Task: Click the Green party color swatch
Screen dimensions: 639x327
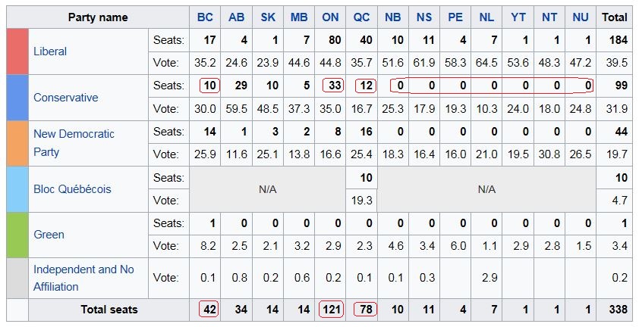Action: (17, 235)
